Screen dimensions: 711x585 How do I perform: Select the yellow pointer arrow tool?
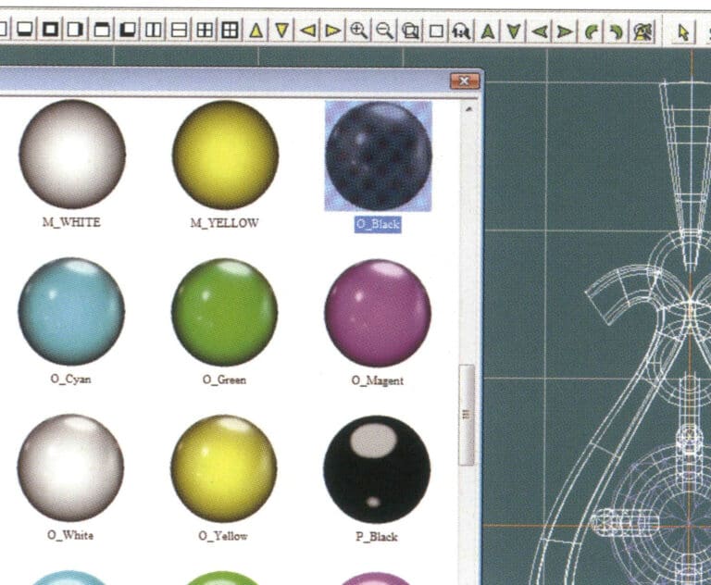point(683,32)
